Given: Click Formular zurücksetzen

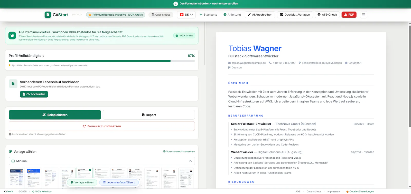Looking at the screenshot, I should click(x=102, y=126).
